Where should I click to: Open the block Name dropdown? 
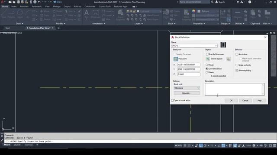(x=216, y=46)
